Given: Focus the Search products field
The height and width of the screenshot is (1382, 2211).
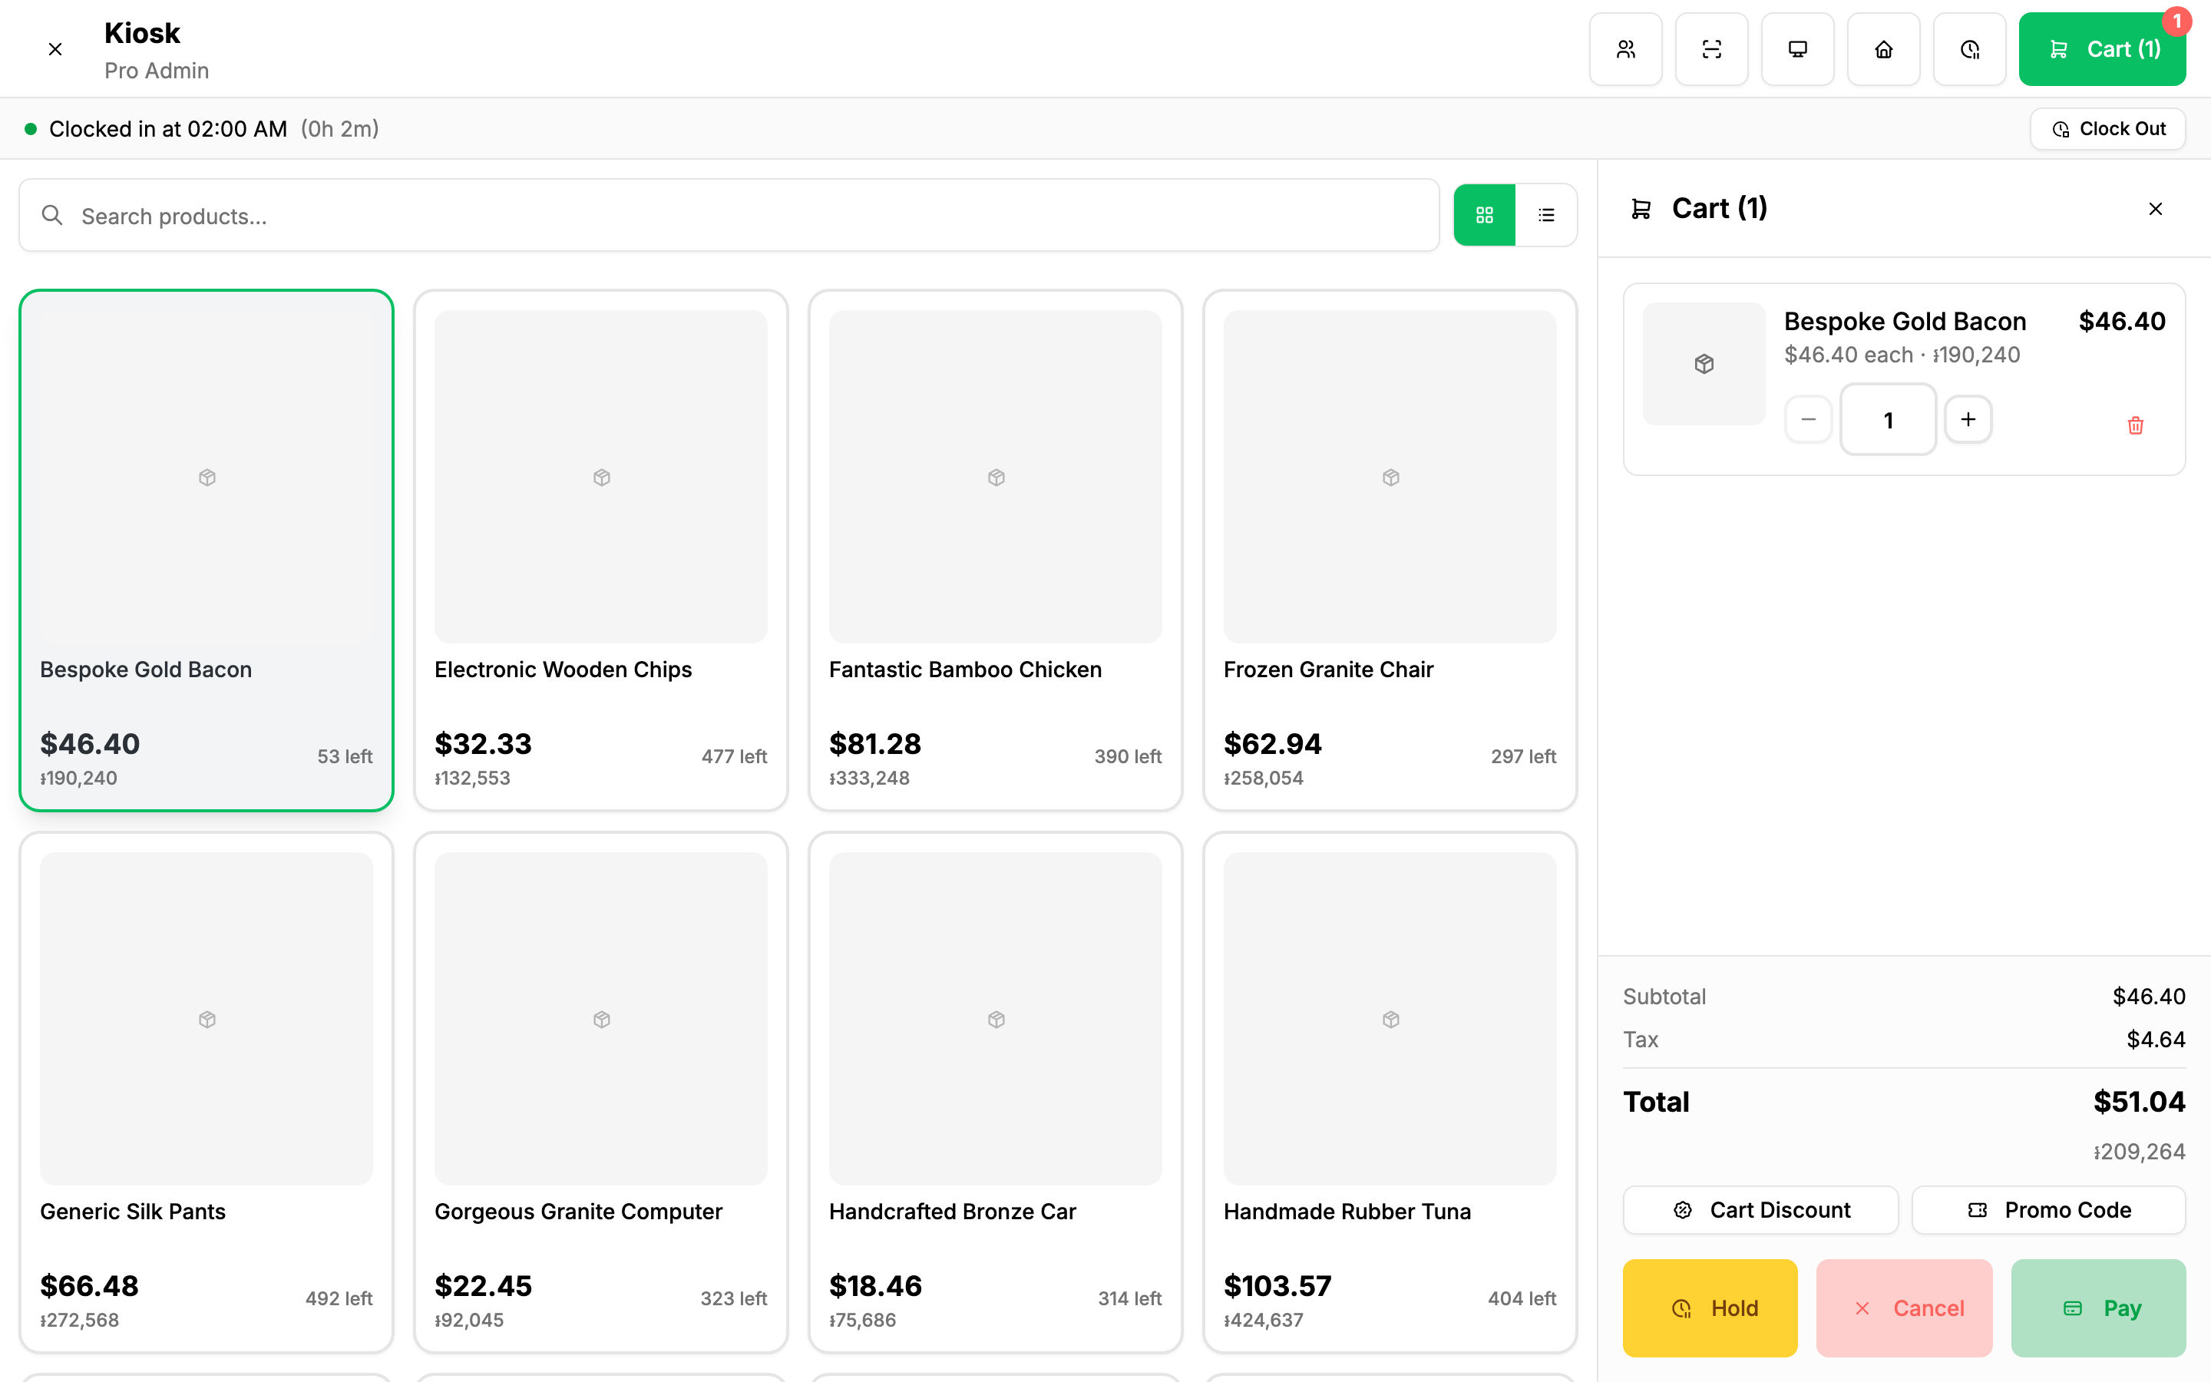Looking at the screenshot, I should (729, 216).
